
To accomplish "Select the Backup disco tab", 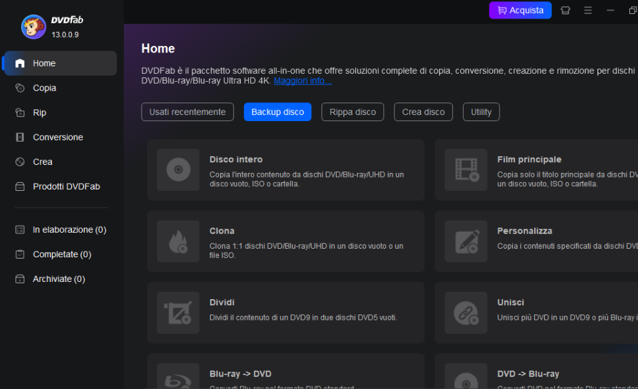I will 277,112.
